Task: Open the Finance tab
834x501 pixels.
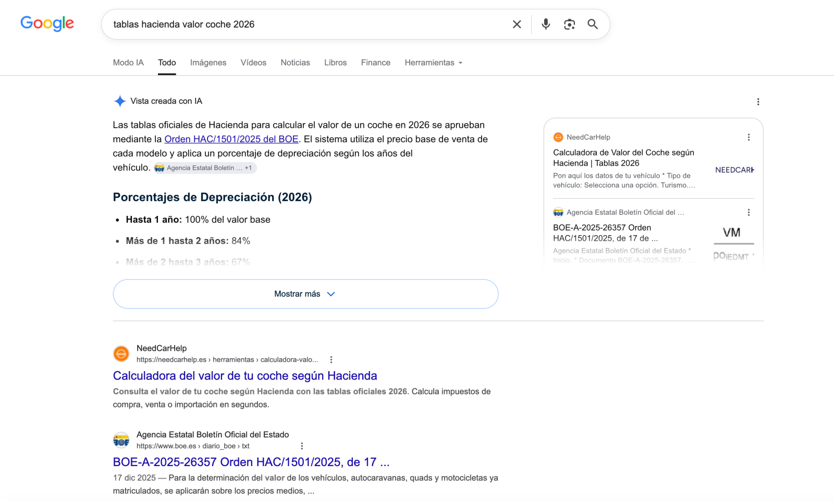Action: [x=375, y=63]
